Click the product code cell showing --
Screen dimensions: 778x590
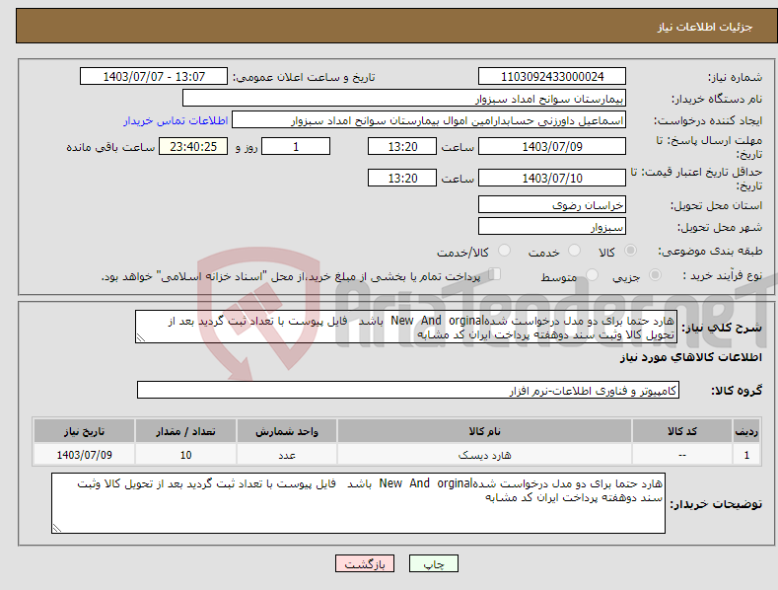pos(682,455)
